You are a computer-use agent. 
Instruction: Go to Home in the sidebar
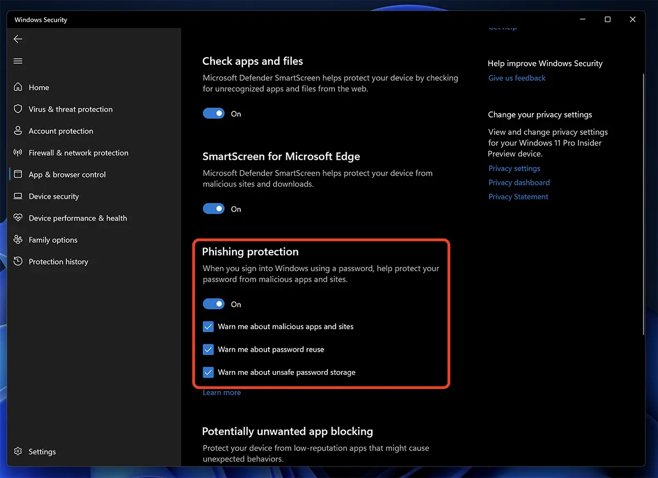tap(39, 87)
